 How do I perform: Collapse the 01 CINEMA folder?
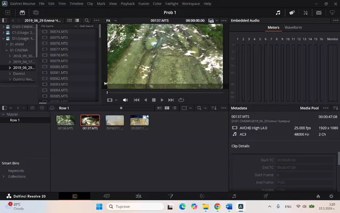tap(7, 50)
